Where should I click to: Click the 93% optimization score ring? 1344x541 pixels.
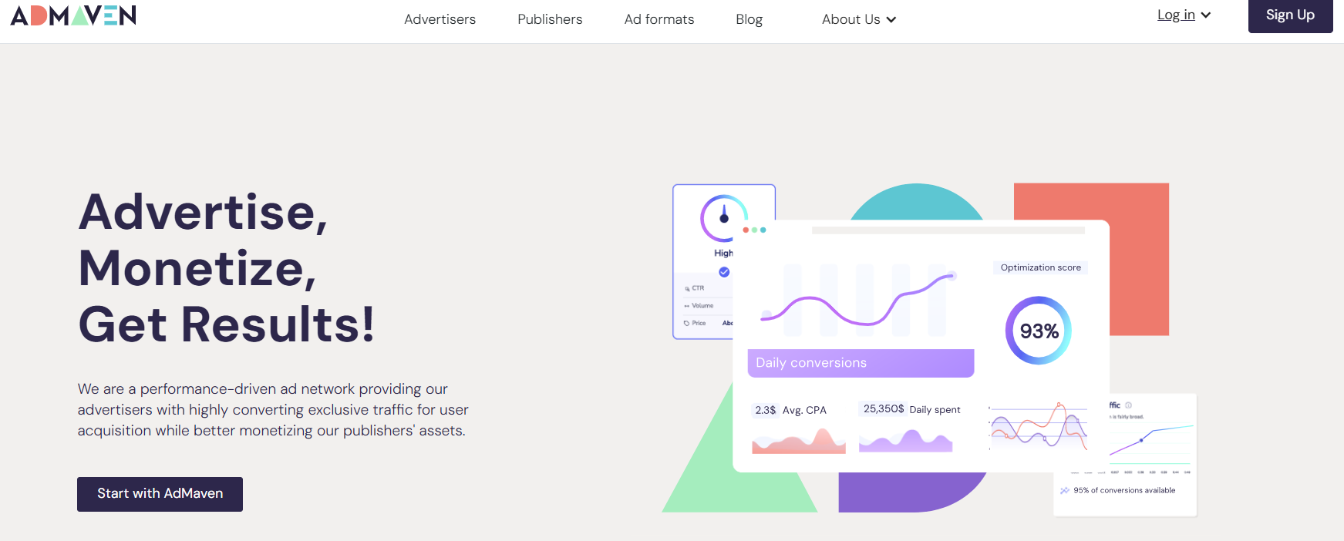pos(1039,331)
